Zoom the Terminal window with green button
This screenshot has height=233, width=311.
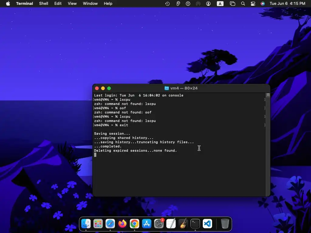pos(109,88)
